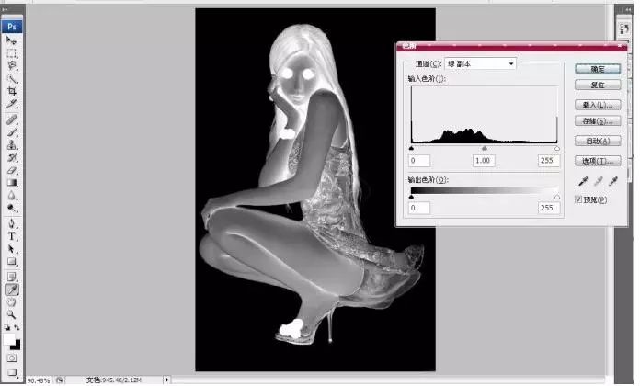Select the Crop tool
Screen dimensions: 640x386
(11, 91)
